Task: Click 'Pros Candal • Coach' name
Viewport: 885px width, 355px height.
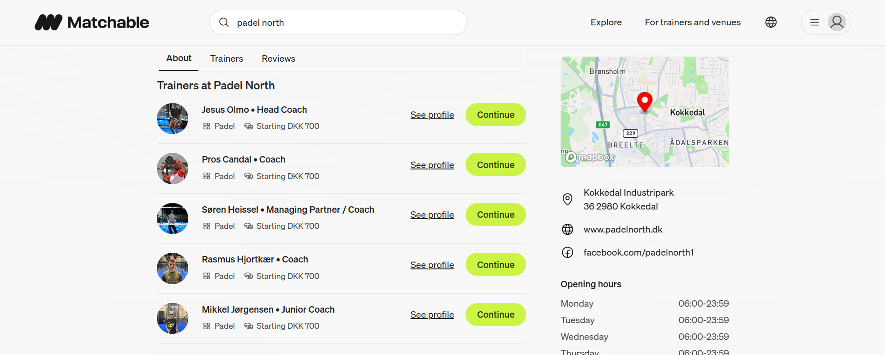Action: [244, 159]
